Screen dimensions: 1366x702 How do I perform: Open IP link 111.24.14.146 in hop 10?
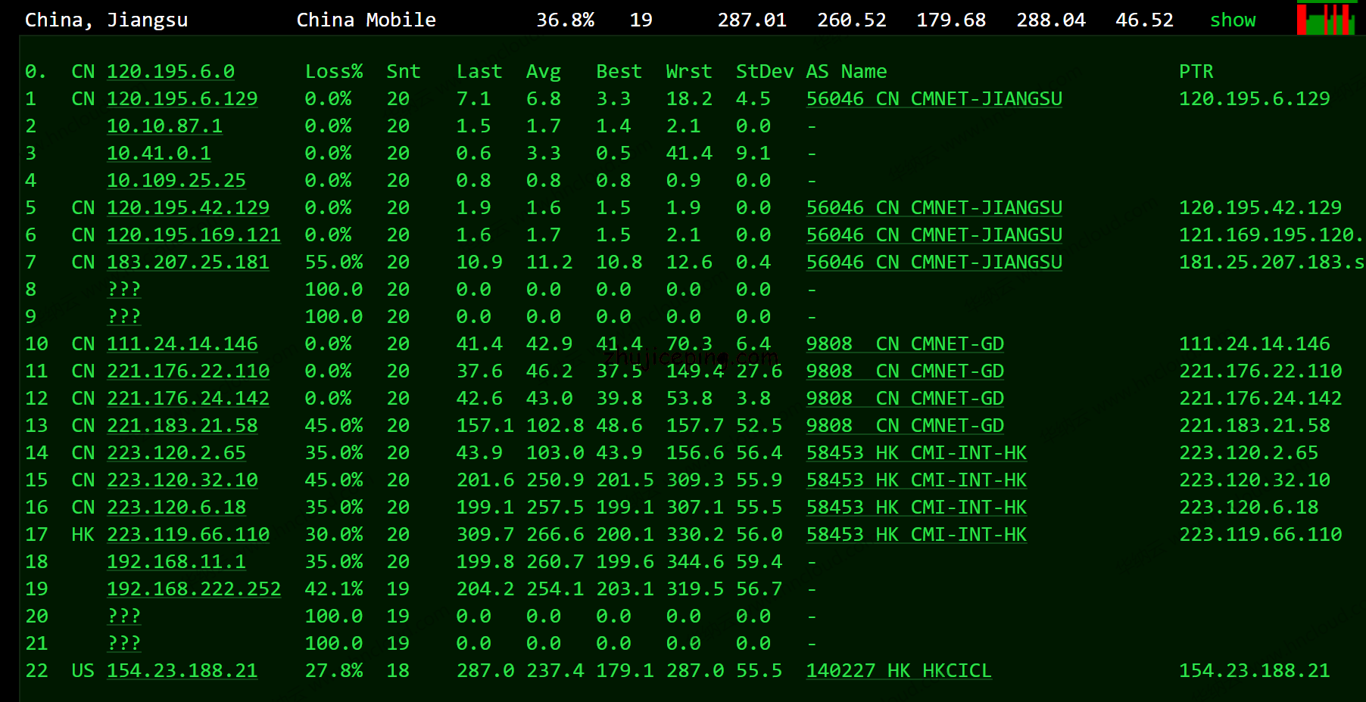182,344
